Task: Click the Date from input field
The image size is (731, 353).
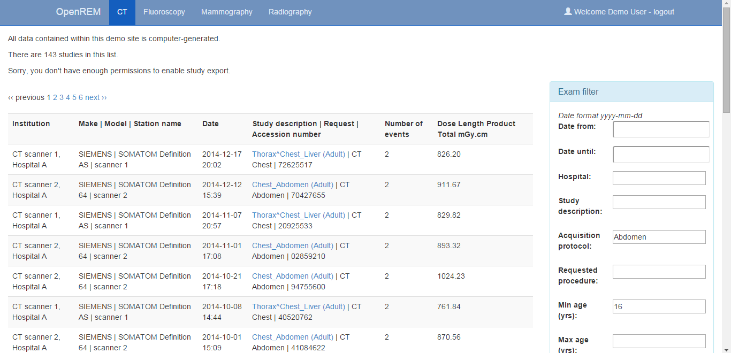Action: 661,129
